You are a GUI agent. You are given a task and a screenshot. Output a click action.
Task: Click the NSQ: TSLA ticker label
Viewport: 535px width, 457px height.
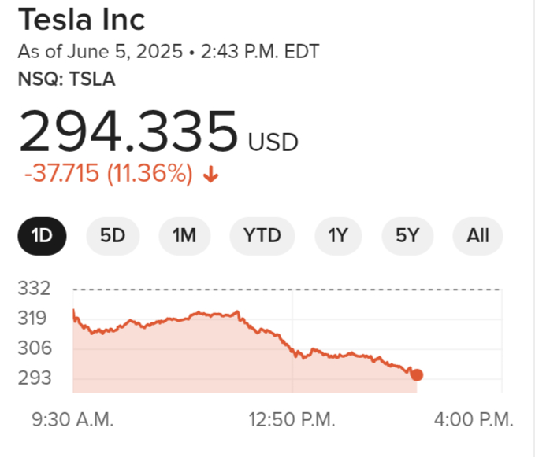point(66,79)
